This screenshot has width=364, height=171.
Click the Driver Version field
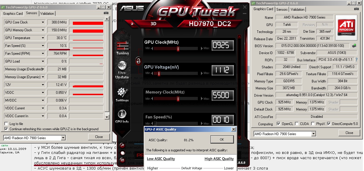[317, 95]
